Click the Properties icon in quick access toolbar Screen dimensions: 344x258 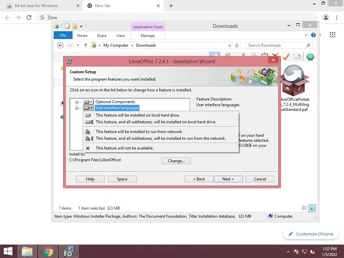pyautogui.click(x=68, y=26)
